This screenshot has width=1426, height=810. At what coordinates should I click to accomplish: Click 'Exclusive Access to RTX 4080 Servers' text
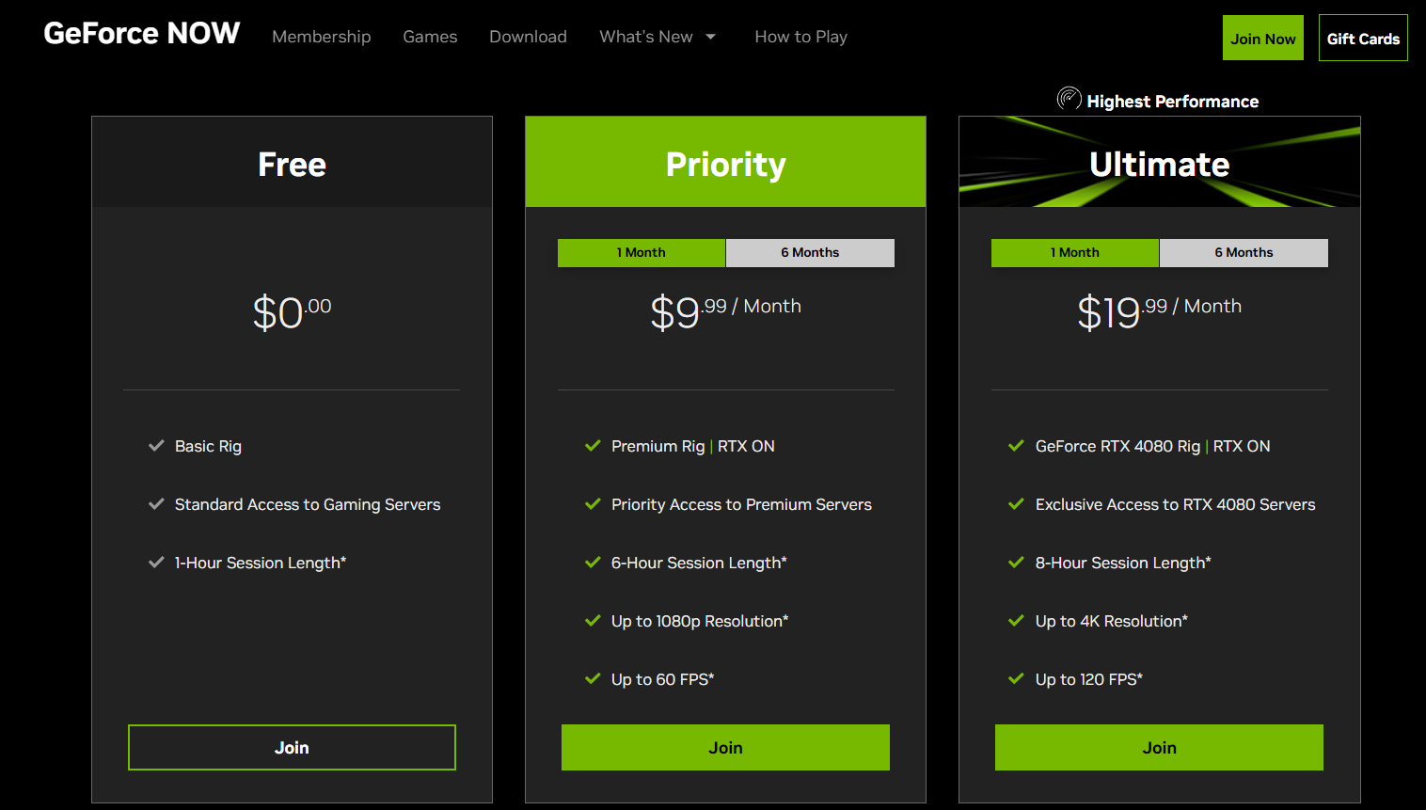pos(1176,504)
